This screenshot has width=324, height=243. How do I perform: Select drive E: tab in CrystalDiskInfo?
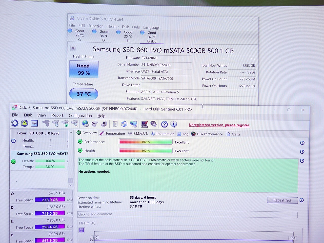pos(128,36)
